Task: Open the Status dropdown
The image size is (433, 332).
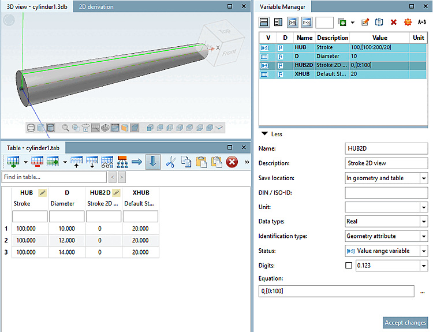Action: (x=424, y=251)
